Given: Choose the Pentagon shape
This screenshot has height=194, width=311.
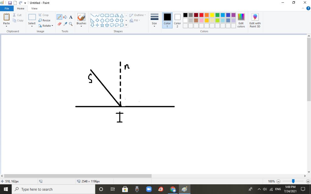Looking at the screenshot, I should tap(102, 20).
